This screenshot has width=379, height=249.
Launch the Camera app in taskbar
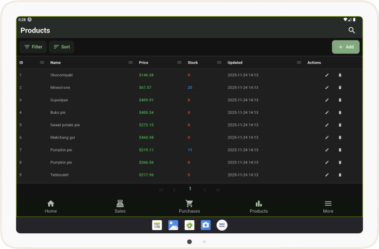[x=206, y=225]
